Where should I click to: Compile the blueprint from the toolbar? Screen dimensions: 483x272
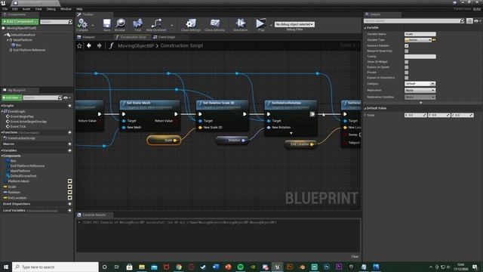click(82, 25)
